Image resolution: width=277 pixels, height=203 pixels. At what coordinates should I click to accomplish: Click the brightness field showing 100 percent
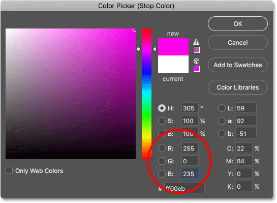190,133
